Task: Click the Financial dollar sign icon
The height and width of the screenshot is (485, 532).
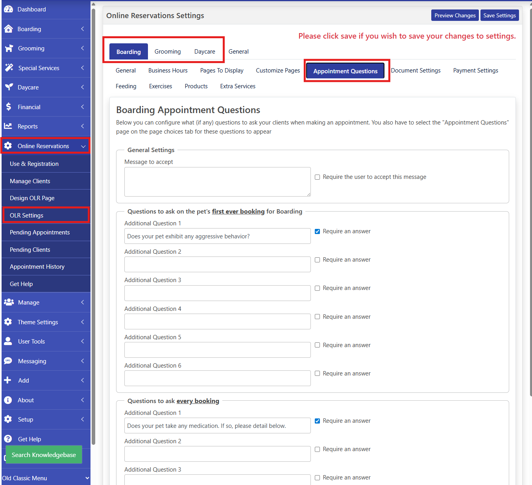Action: click(8, 107)
